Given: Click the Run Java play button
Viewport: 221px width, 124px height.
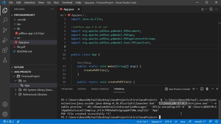Looking at the screenshot, I should pyautogui.click(x=203, y=9).
